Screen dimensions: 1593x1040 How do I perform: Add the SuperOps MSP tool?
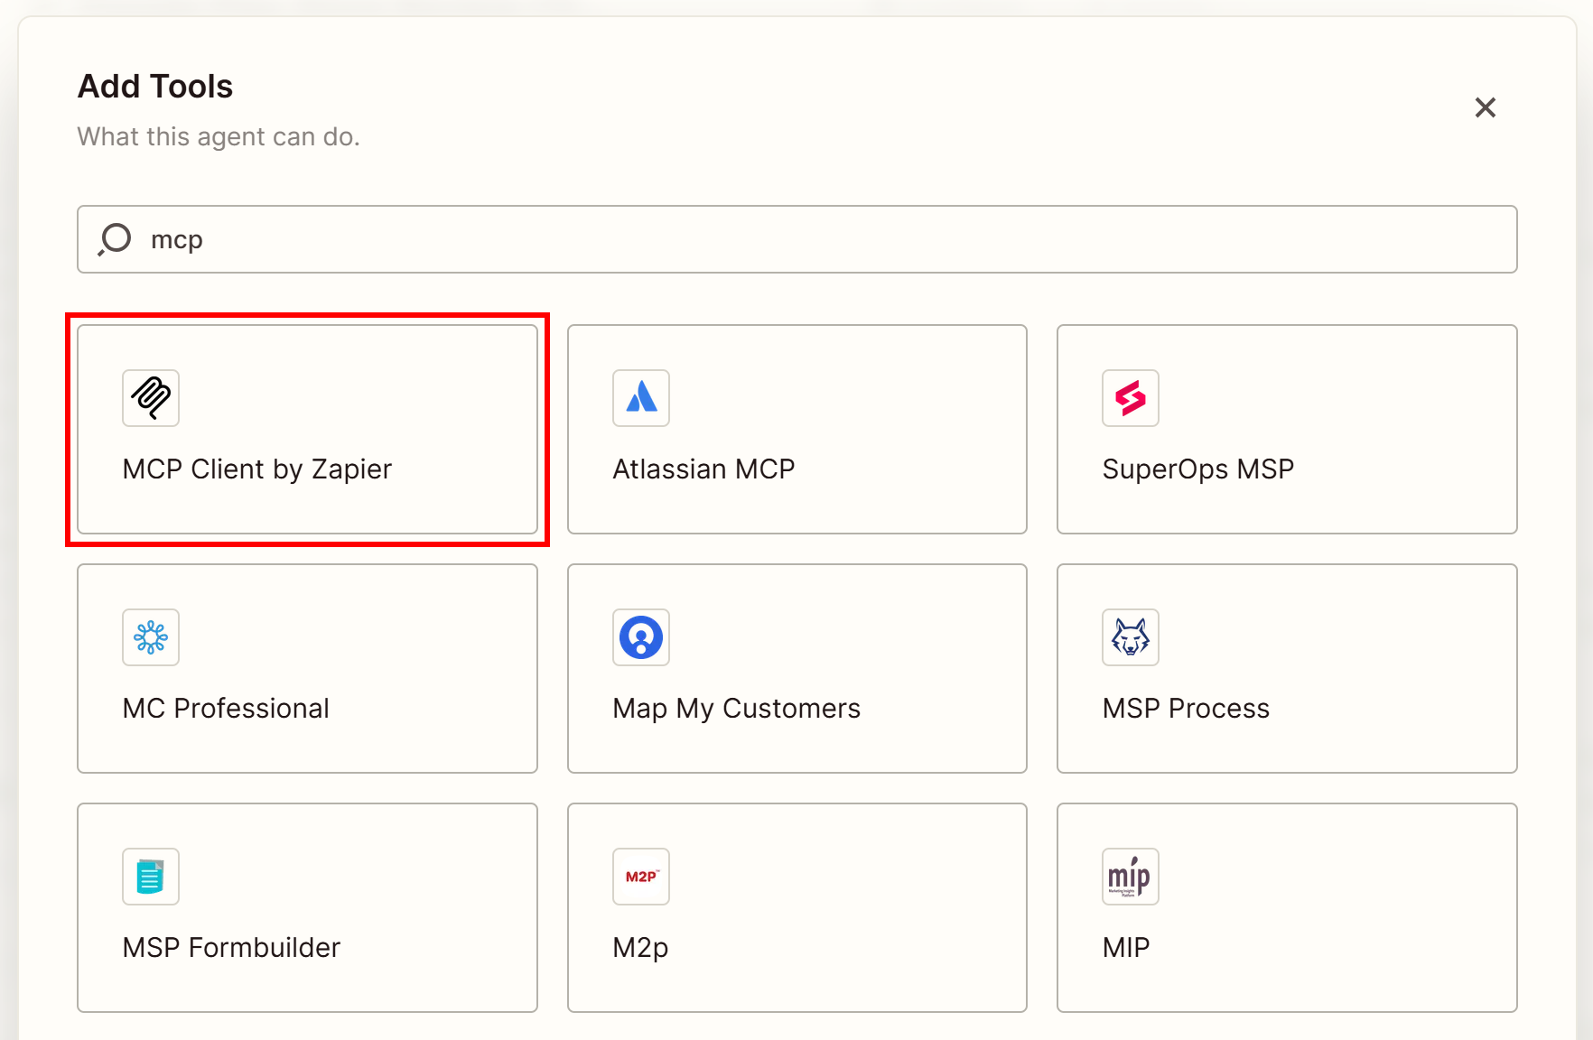pyautogui.click(x=1286, y=431)
